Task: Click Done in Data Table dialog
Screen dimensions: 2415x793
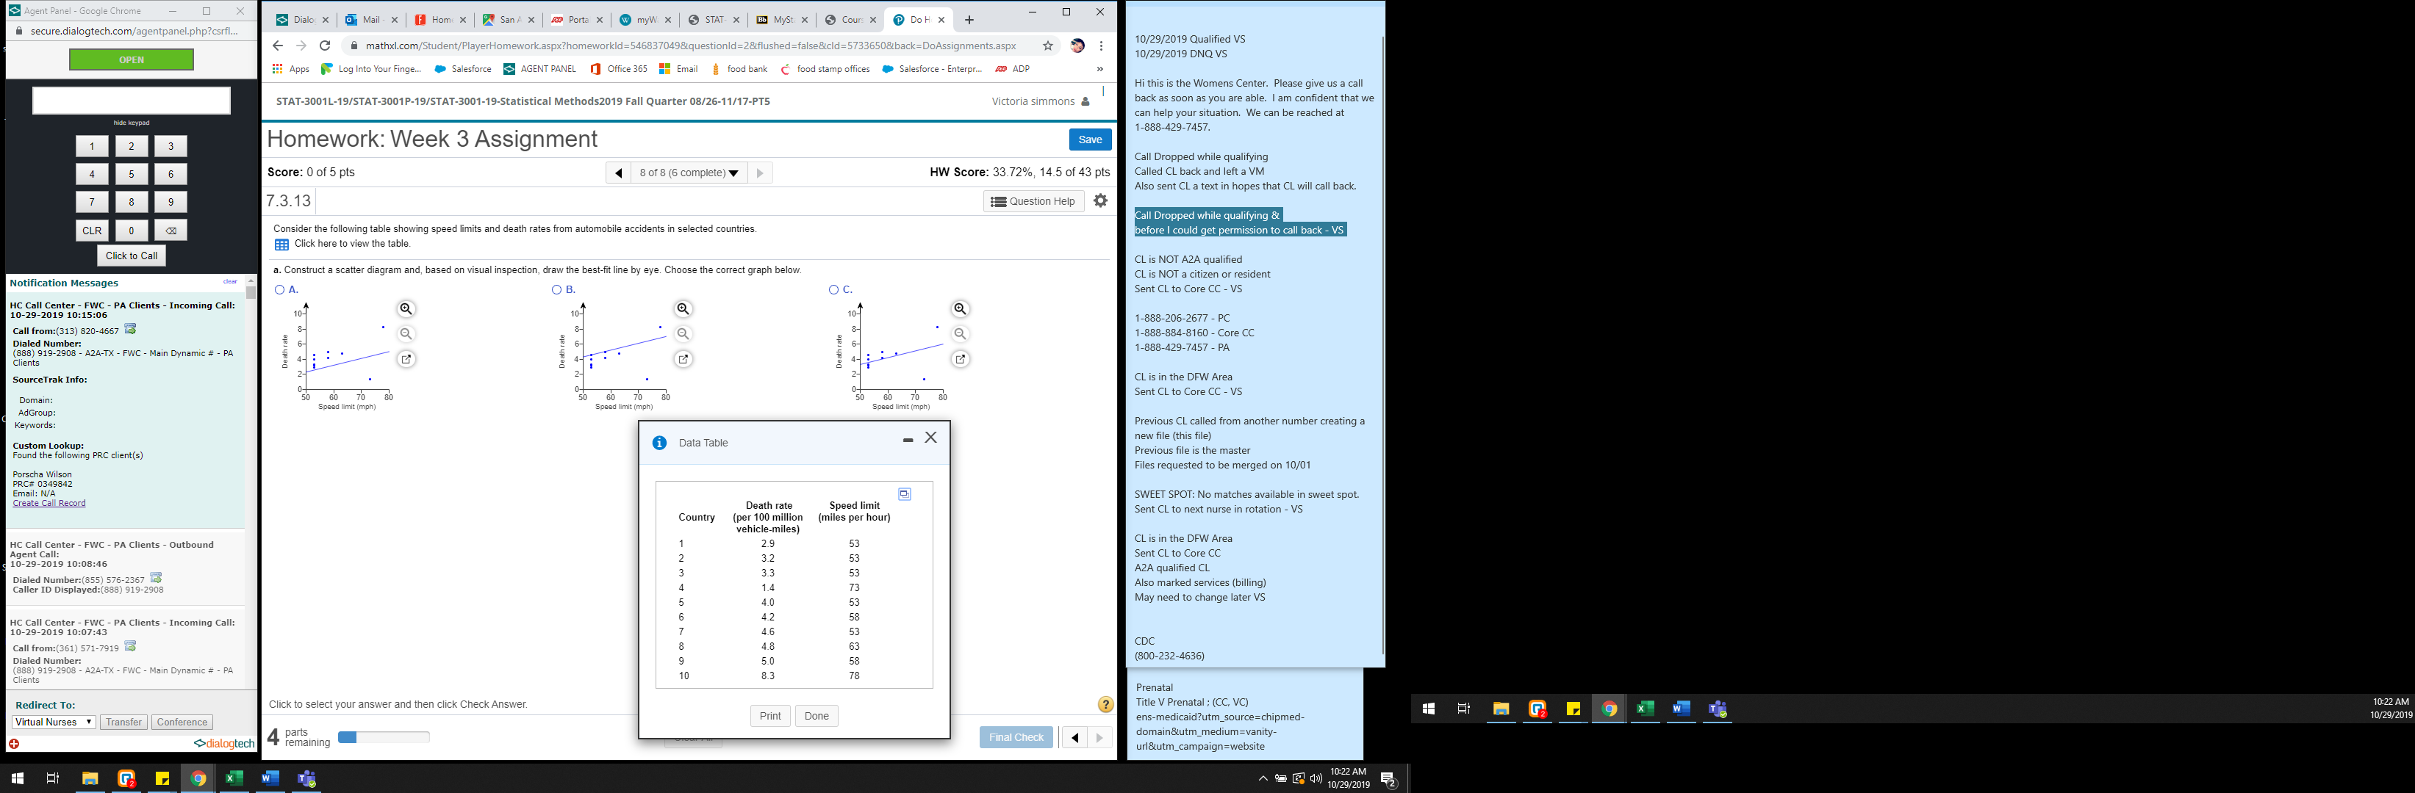Action: click(816, 716)
